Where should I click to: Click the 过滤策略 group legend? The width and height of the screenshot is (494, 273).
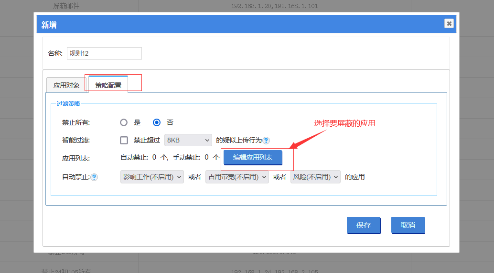[x=68, y=103]
